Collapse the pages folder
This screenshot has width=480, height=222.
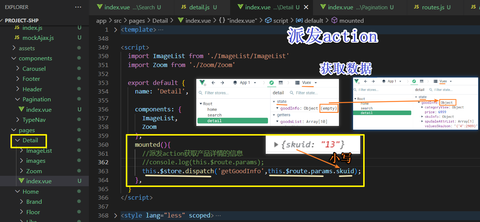pos(27,130)
